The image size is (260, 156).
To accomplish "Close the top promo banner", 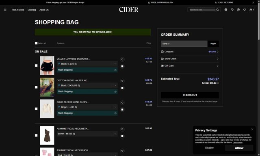I will [x=253, y=2].
